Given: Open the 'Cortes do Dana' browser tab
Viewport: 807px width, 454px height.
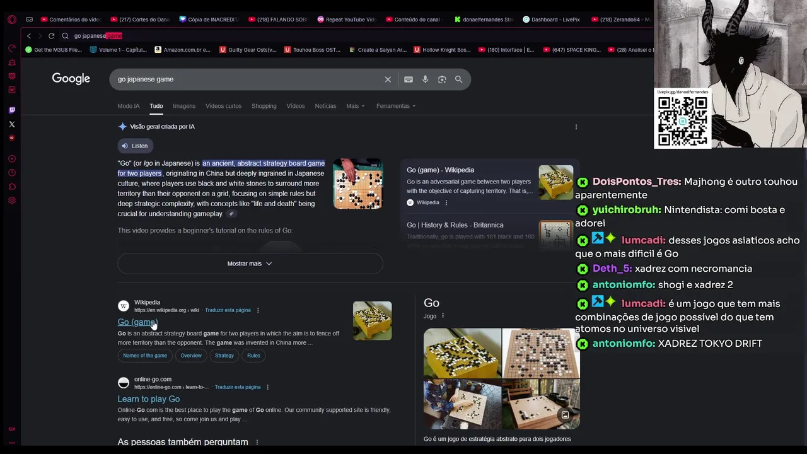Looking at the screenshot, I should coord(141,20).
